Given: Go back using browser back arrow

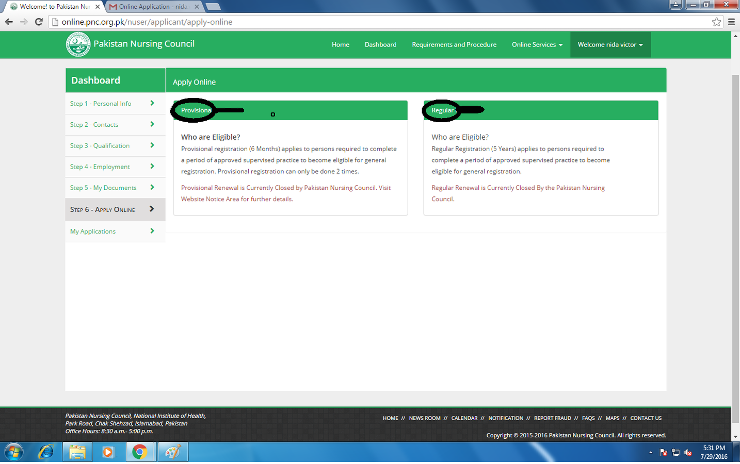Looking at the screenshot, I should pyautogui.click(x=9, y=22).
